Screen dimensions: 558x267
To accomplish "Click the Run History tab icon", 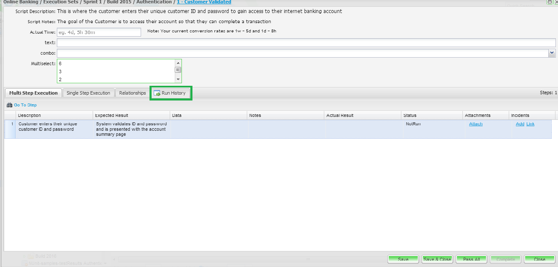I will tap(157, 93).
